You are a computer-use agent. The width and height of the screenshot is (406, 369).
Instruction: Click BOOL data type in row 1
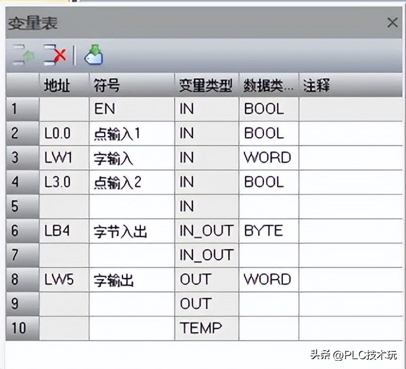[269, 109]
